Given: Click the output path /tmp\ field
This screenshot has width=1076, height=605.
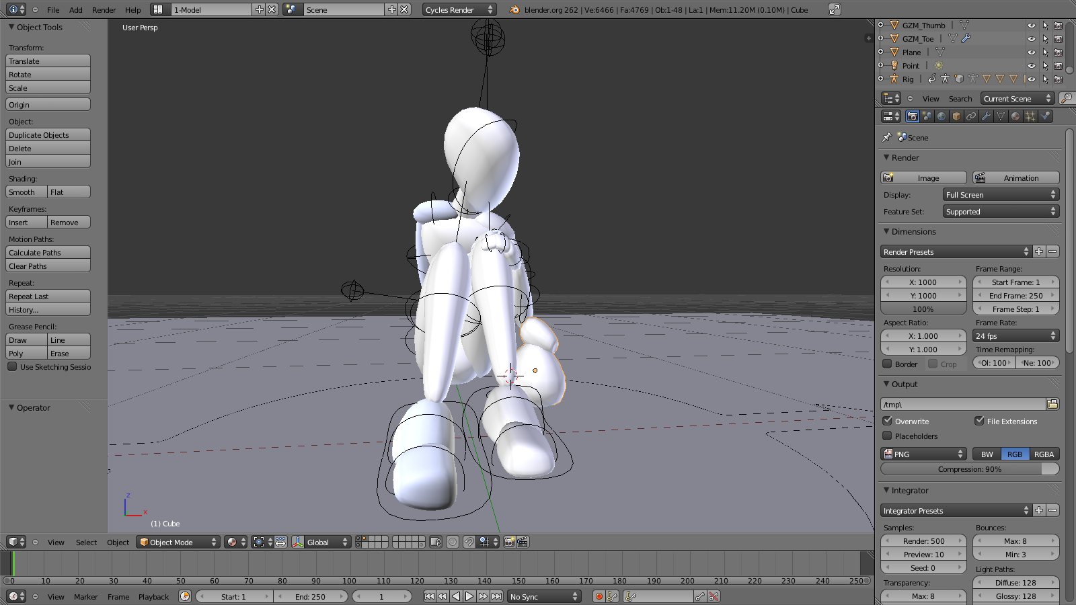Looking at the screenshot, I should point(962,405).
